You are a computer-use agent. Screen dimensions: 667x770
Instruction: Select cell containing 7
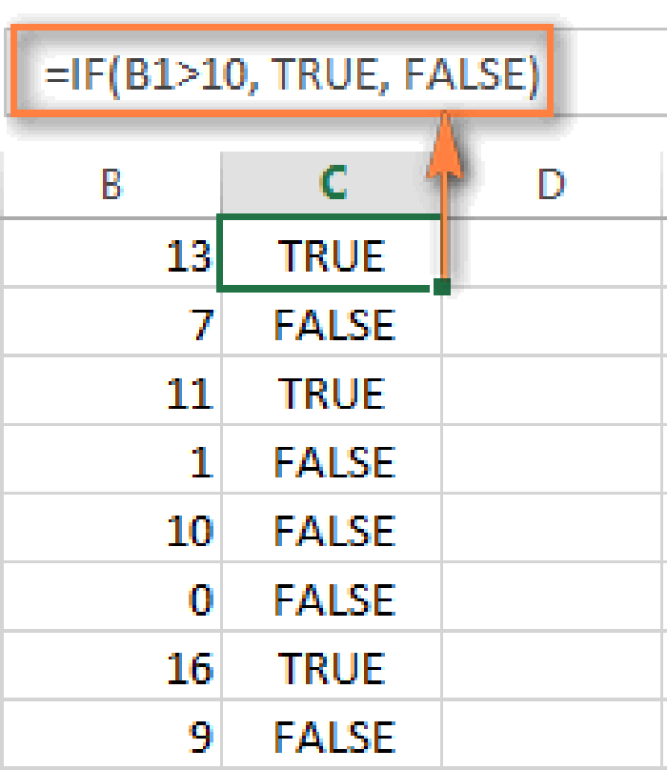[x=111, y=322]
